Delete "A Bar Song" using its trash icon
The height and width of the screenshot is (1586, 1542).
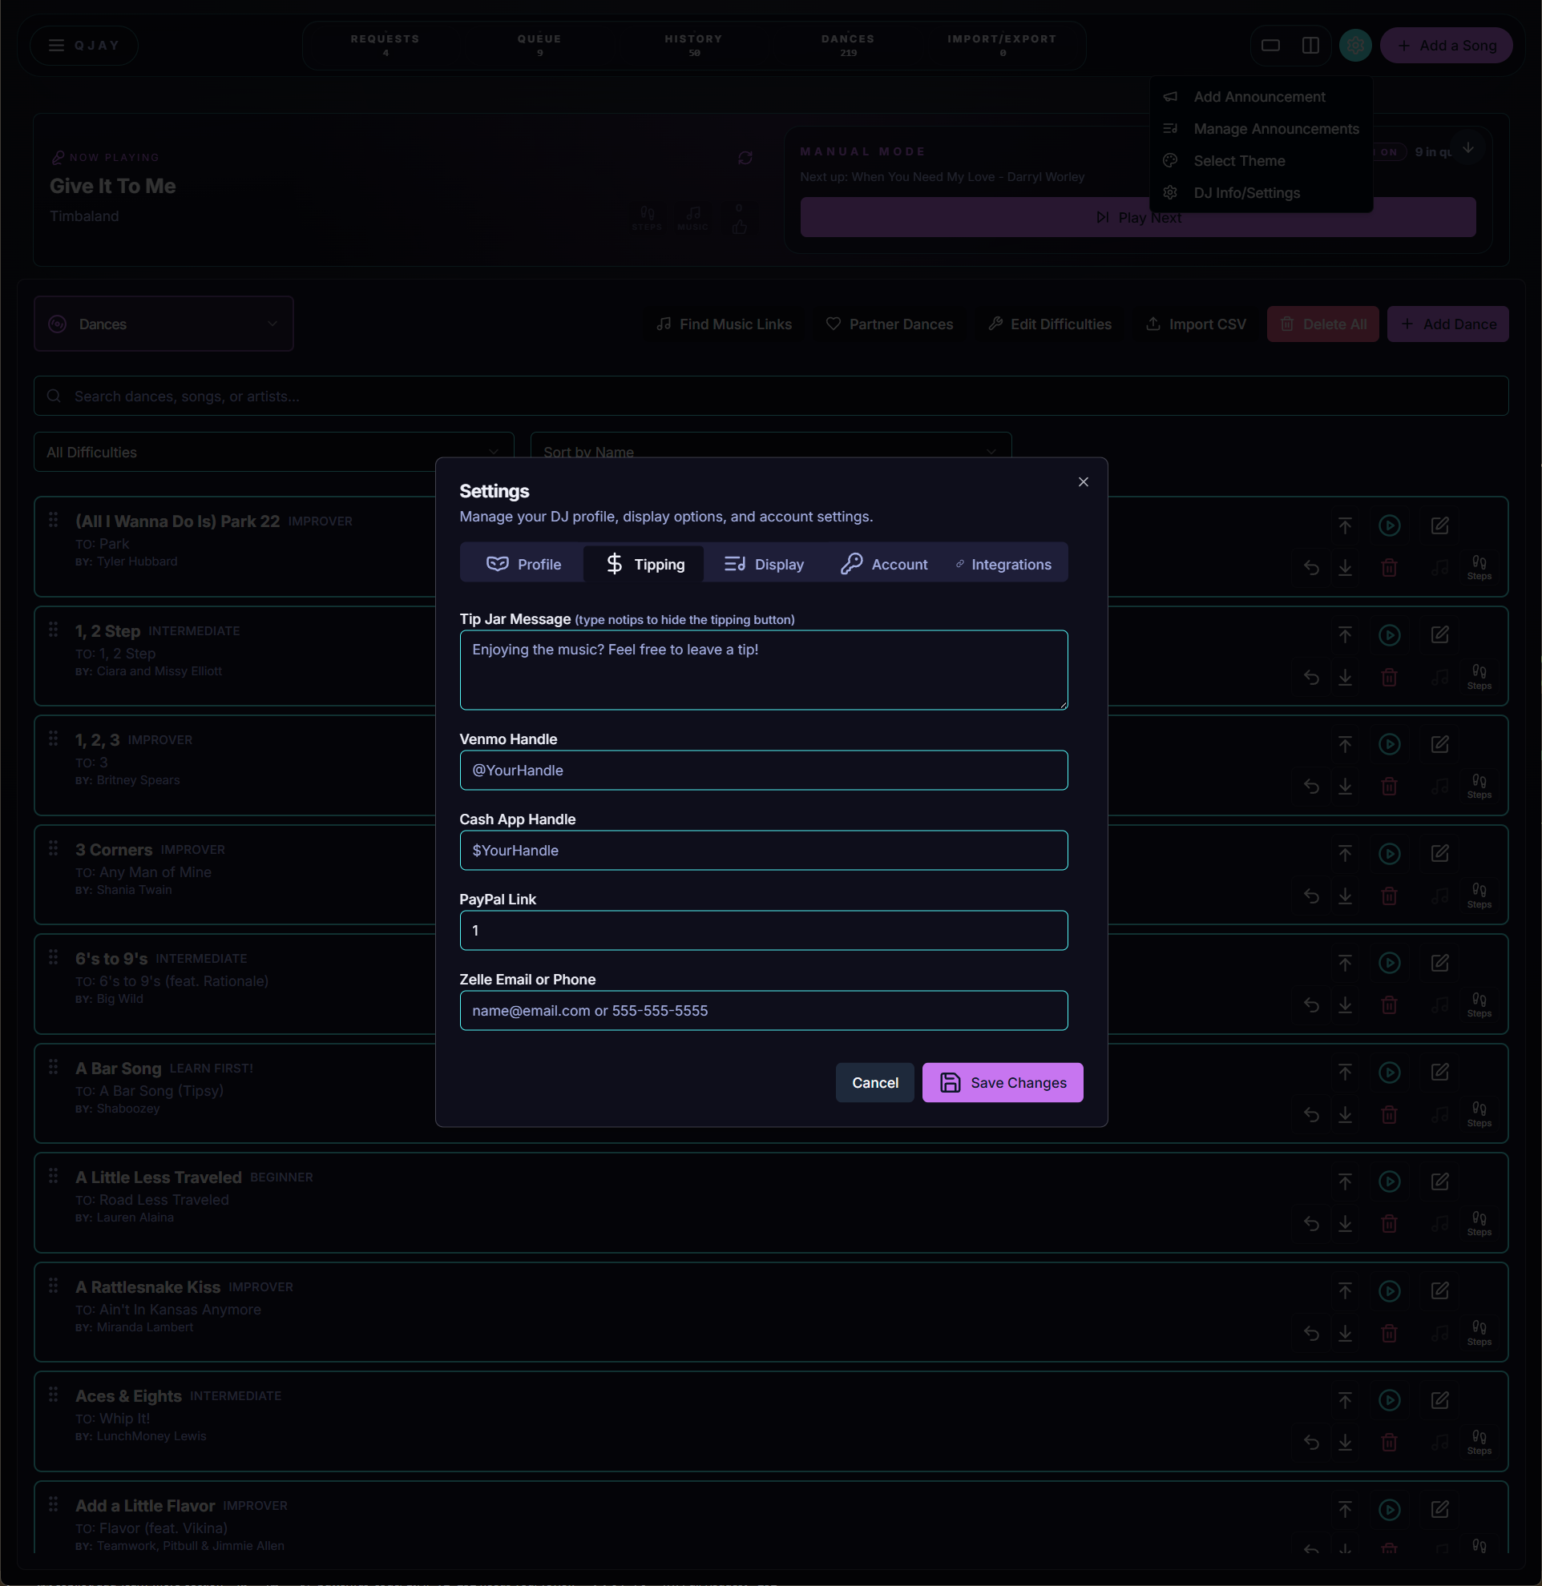coord(1389,1114)
